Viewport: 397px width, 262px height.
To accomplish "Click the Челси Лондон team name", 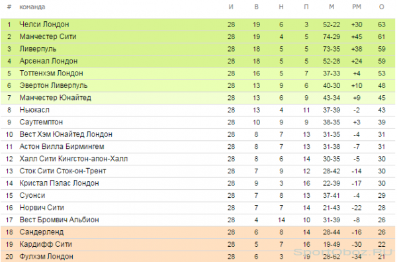I will [44, 24].
